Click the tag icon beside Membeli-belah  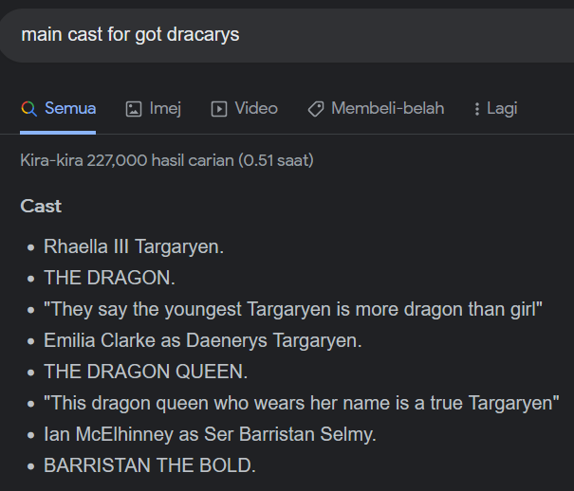(x=316, y=109)
